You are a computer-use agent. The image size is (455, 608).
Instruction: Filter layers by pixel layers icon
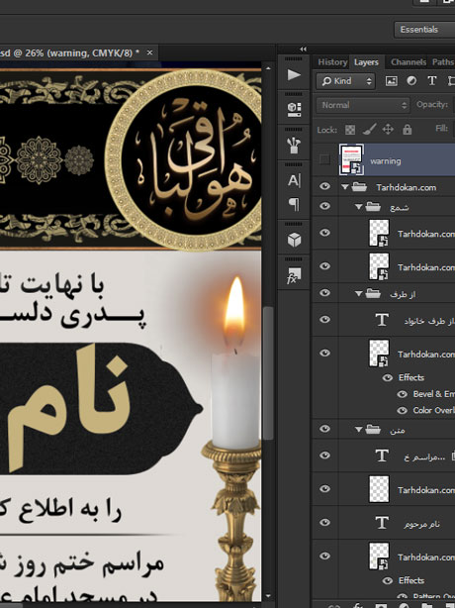[x=391, y=81]
